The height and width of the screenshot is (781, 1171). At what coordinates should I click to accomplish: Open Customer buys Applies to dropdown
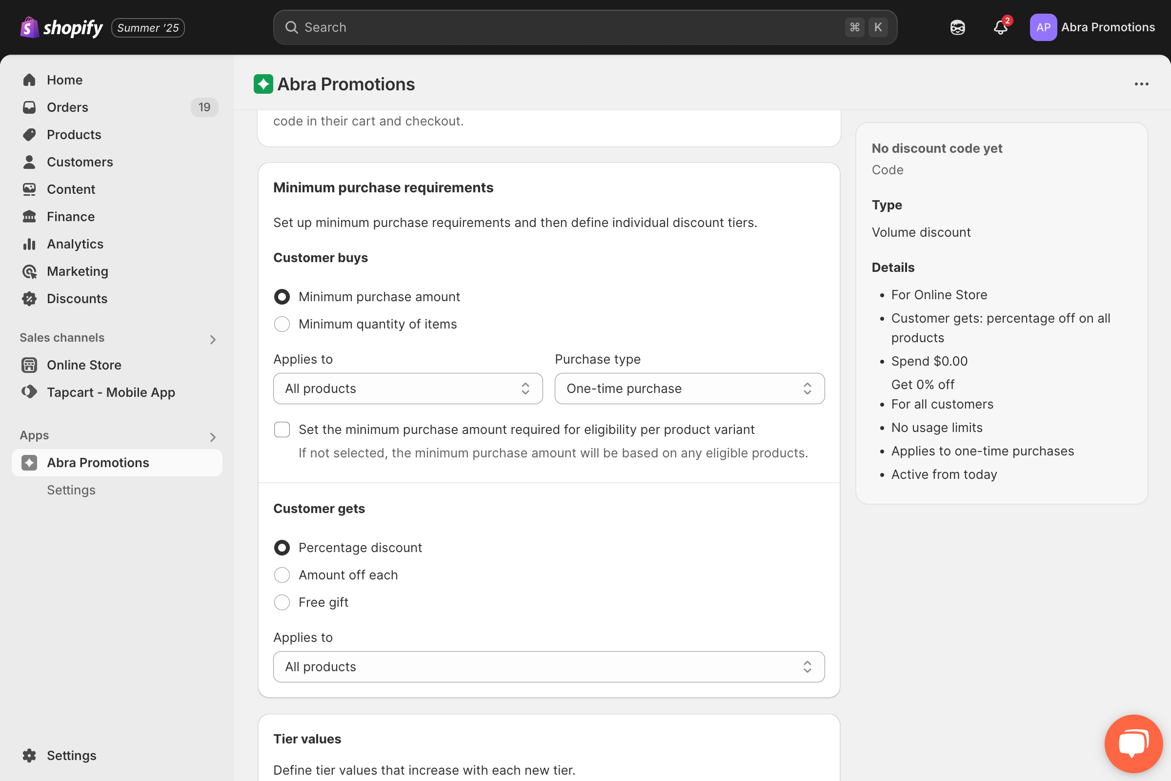408,389
